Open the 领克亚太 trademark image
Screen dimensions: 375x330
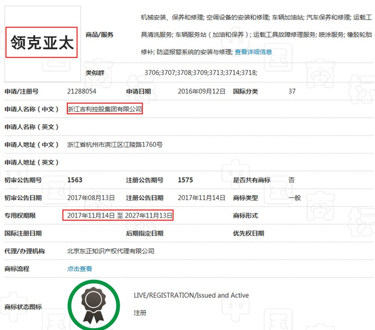[x=42, y=42]
